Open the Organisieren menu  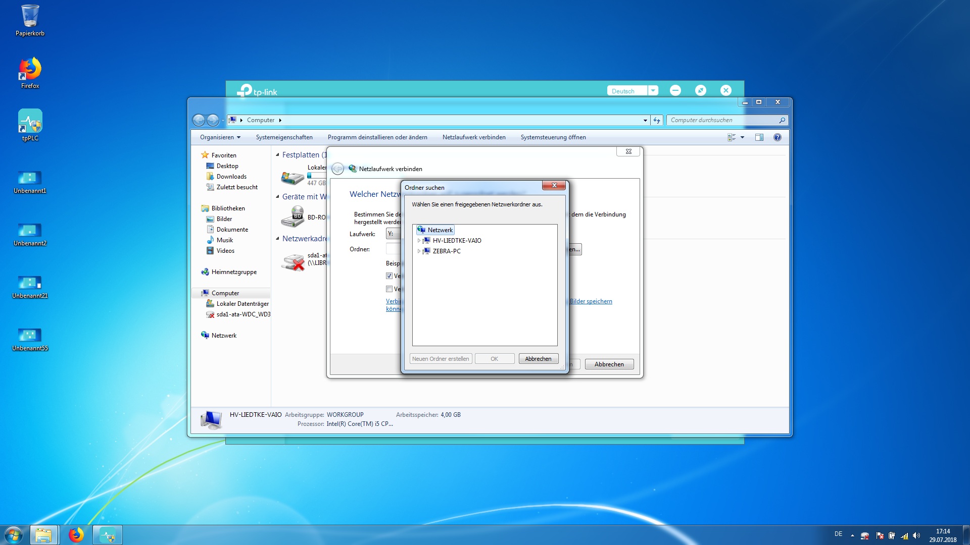[220, 137]
